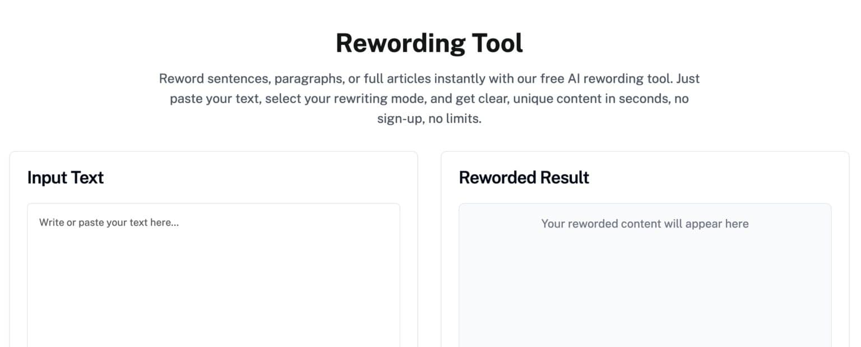The width and height of the screenshot is (861, 347).
Task: Focus the "Write or paste your text here..." placeholder
Action: click(x=109, y=223)
